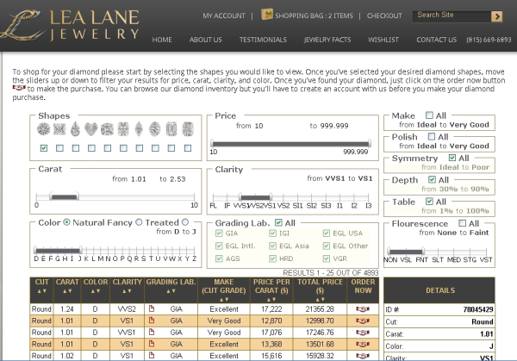Select the Treated color radio button
Image resolution: width=517 pixels, height=361 pixels.
coord(185,222)
